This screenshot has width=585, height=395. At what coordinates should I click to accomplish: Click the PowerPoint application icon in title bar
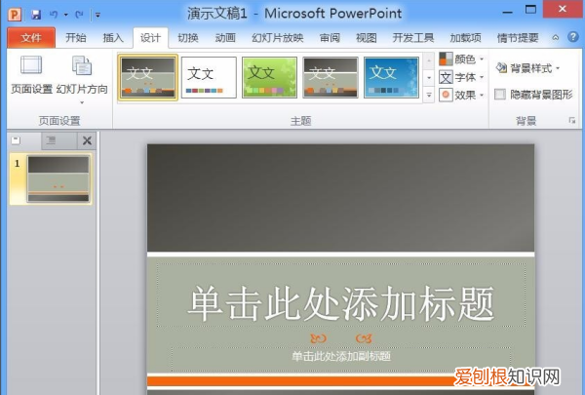click(15, 15)
